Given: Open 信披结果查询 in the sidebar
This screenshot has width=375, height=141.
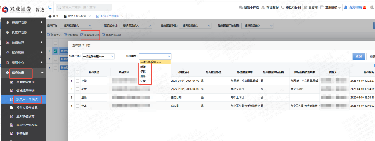Looking at the screenshot, I should coord(25,91).
